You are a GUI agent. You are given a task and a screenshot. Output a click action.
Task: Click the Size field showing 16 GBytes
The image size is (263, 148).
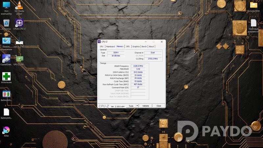pos(116,56)
